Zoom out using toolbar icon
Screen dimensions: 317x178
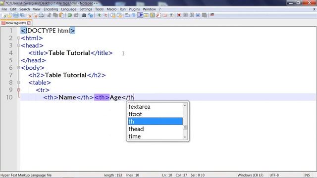[x=106, y=15]
